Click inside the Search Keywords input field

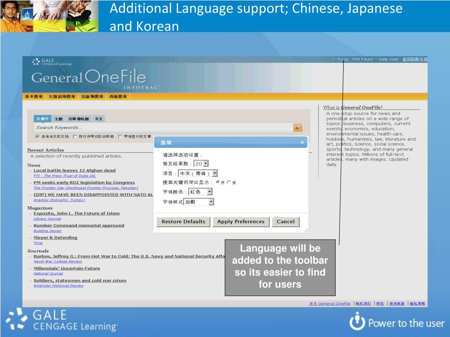tap(163, 128)
